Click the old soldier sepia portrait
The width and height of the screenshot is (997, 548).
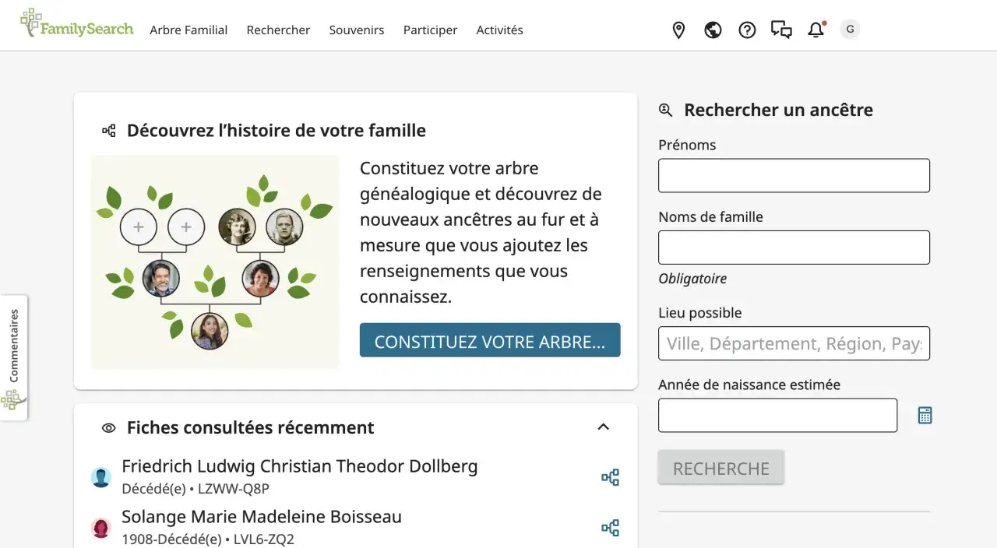point(284,227)
